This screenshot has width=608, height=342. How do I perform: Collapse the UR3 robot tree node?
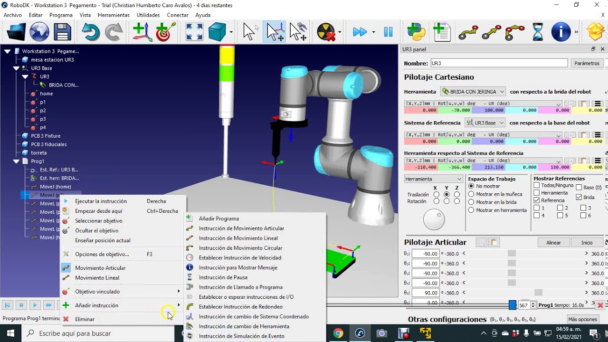(x=25, y=76)
